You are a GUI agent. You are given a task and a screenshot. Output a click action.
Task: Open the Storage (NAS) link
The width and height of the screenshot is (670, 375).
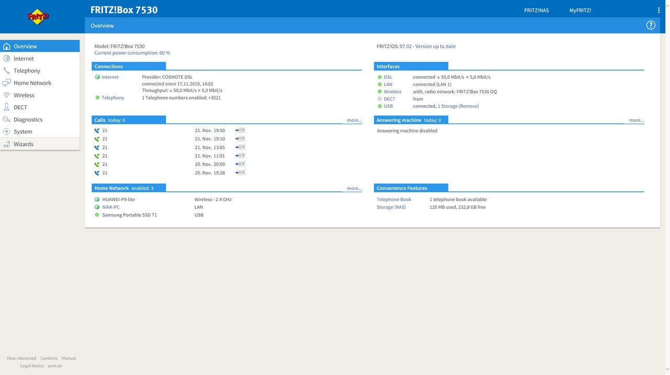(391, 207)
